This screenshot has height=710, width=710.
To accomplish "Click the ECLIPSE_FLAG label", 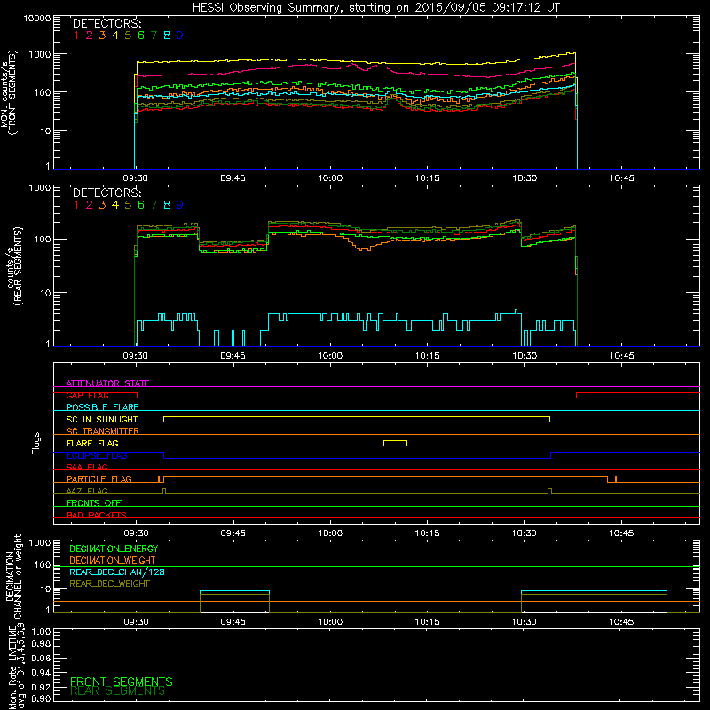I will [x=97, y=455].
